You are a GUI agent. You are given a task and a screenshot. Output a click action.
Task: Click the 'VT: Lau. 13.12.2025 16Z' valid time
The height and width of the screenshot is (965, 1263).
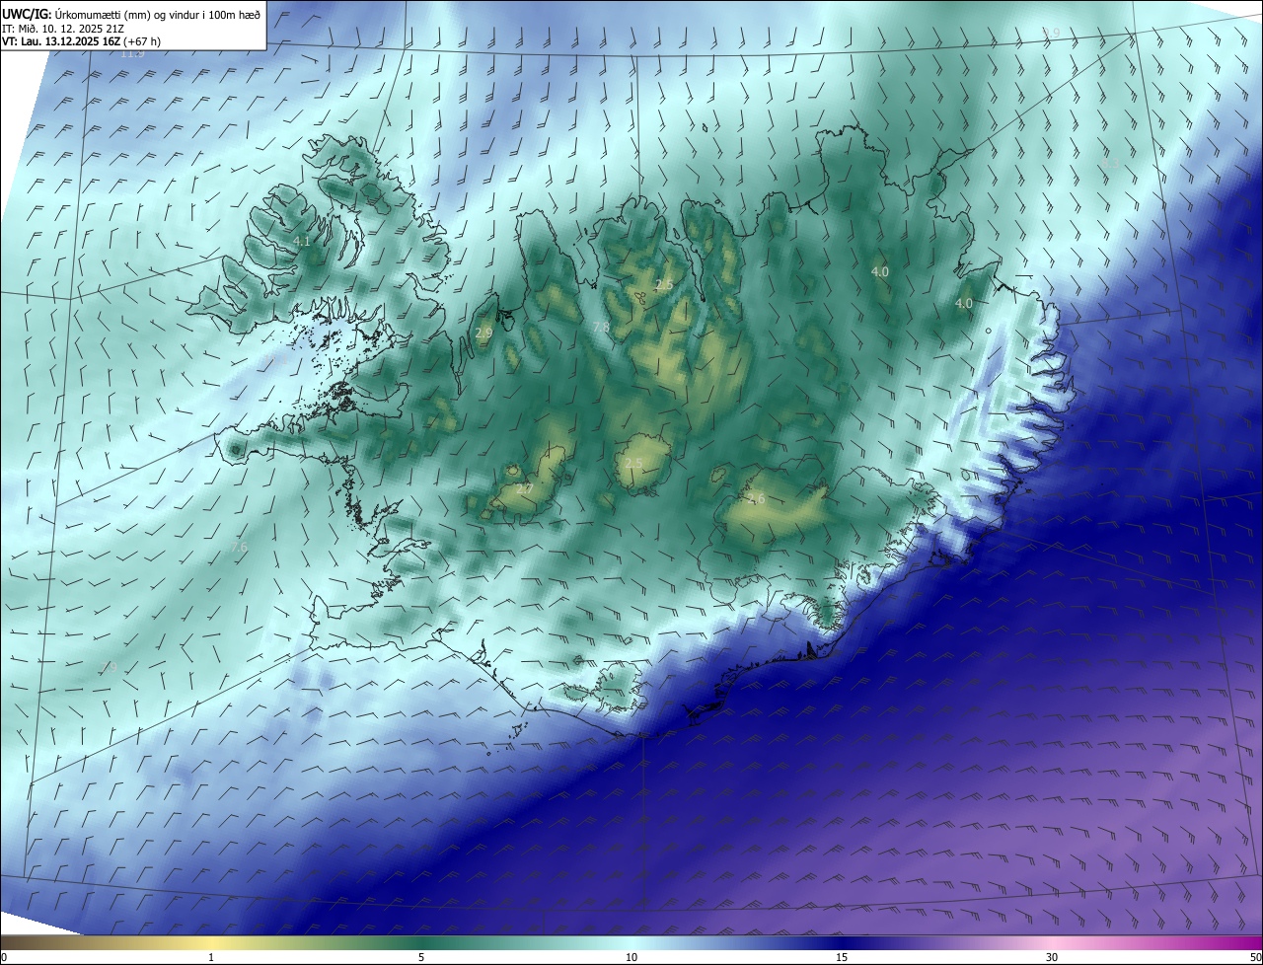(61, 41)
